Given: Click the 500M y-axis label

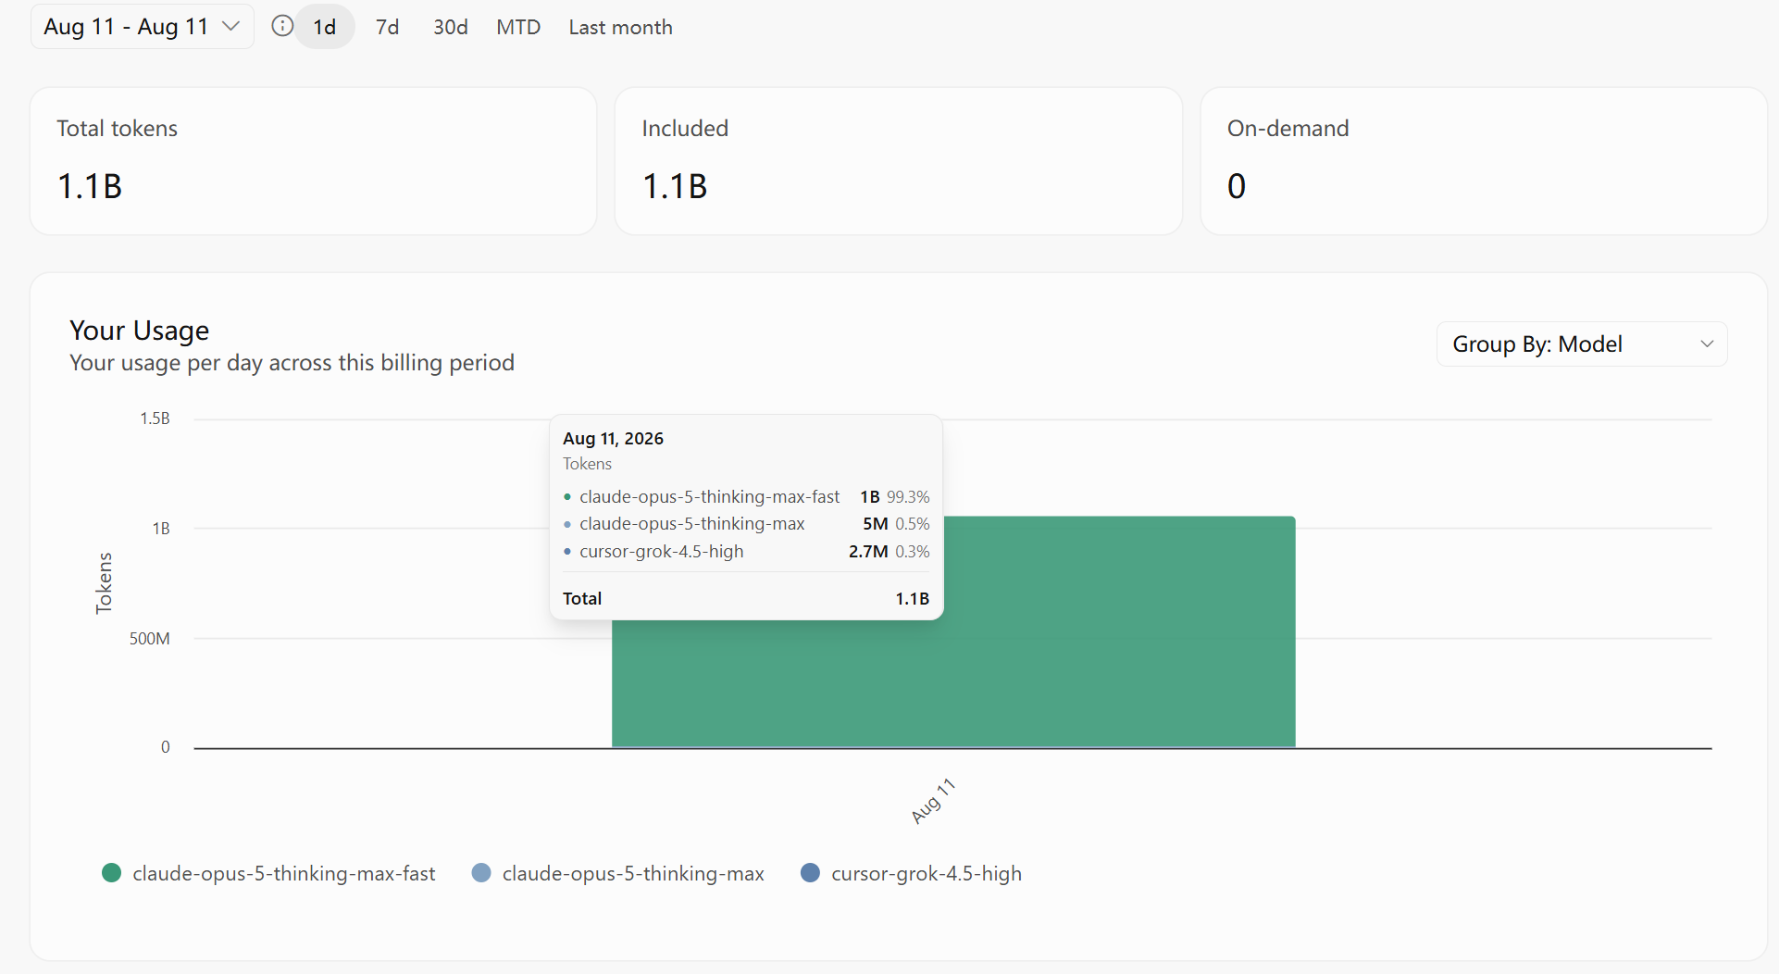Looking at the screenshot, I should point(150,639).
